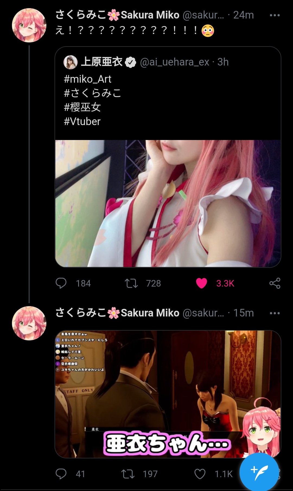293x491 pixels.
Task: Open the #さくらみこ hashtag
Action: pyautogui.click(x=93, y=93)
